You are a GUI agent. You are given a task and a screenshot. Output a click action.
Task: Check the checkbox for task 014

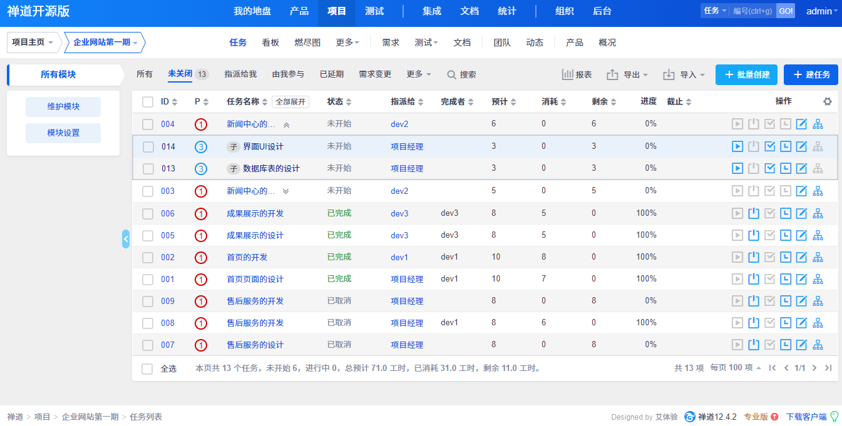click(x=148, y=147)
